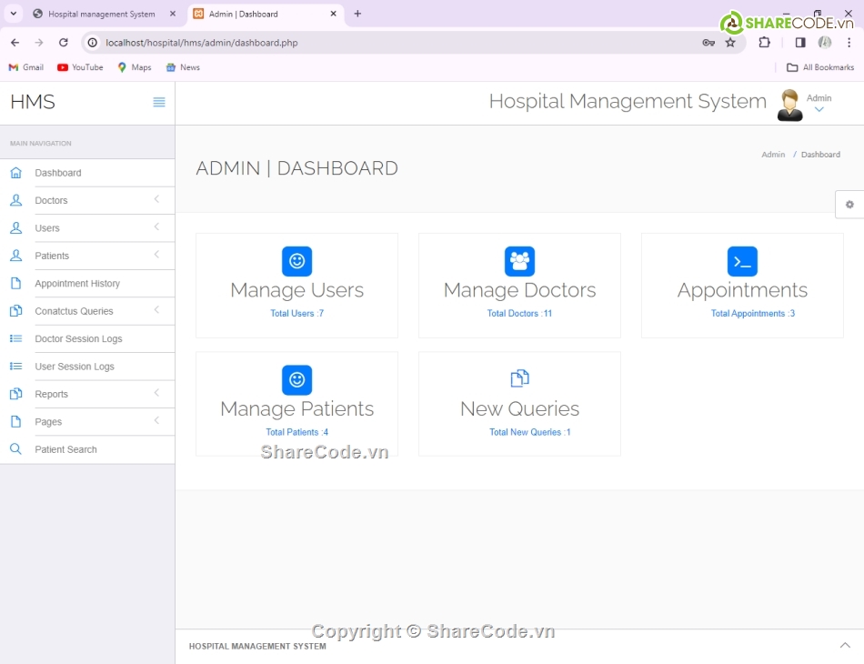Image resolution: width=864 pixels, height=664 pixels.
Task: Click the Manage Users smiley icon
Action: click(x=296, y=261)
